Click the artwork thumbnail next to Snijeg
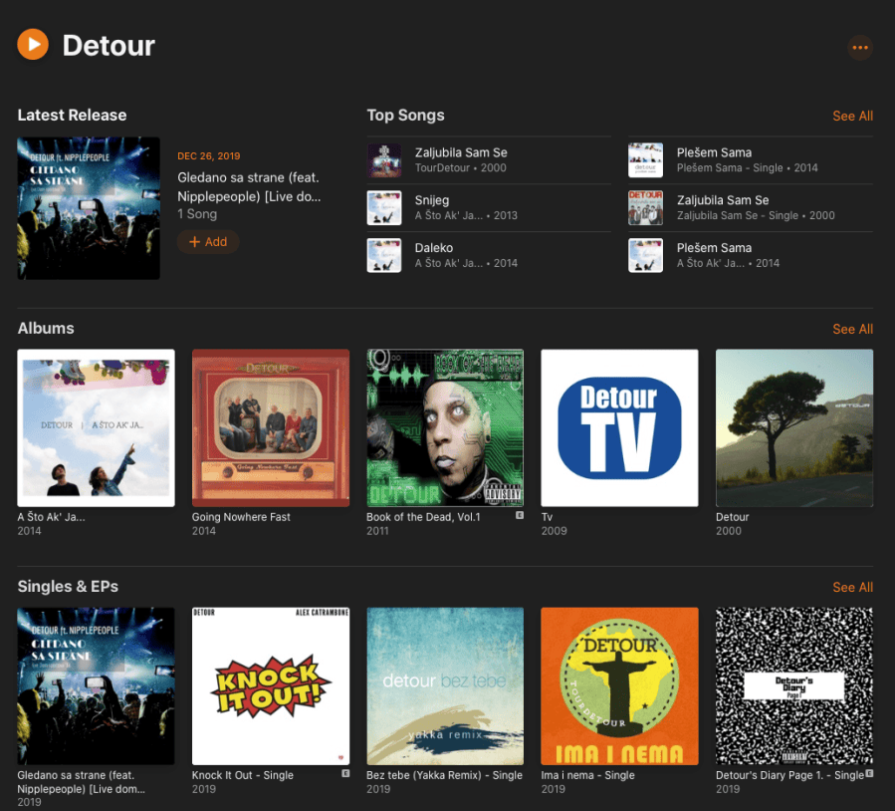The image size is (895, 811). (384, 208)
